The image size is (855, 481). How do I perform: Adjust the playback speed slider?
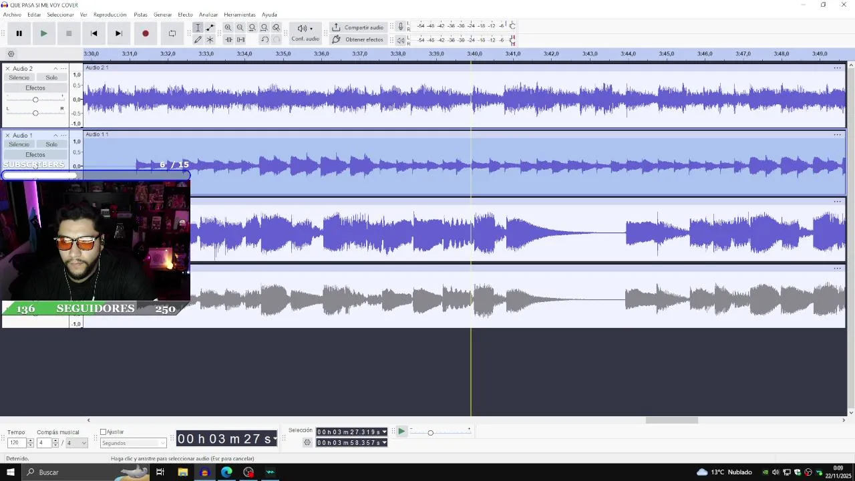[430, 433]
